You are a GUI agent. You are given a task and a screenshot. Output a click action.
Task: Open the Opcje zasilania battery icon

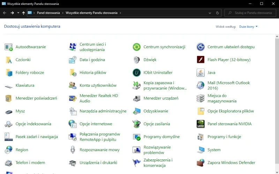click(137, 124)
